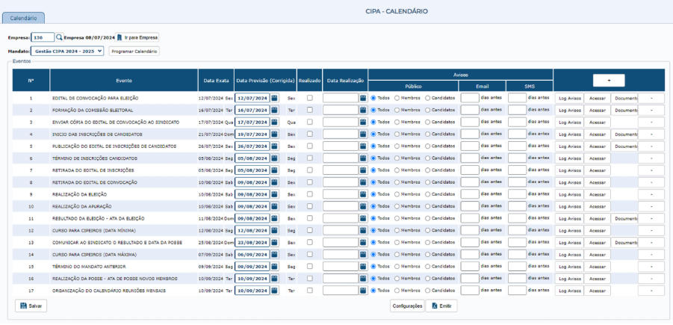
Task: Mark event 11 Resultado da Eleição as Realizado
Action: click(x=310, y=218)
